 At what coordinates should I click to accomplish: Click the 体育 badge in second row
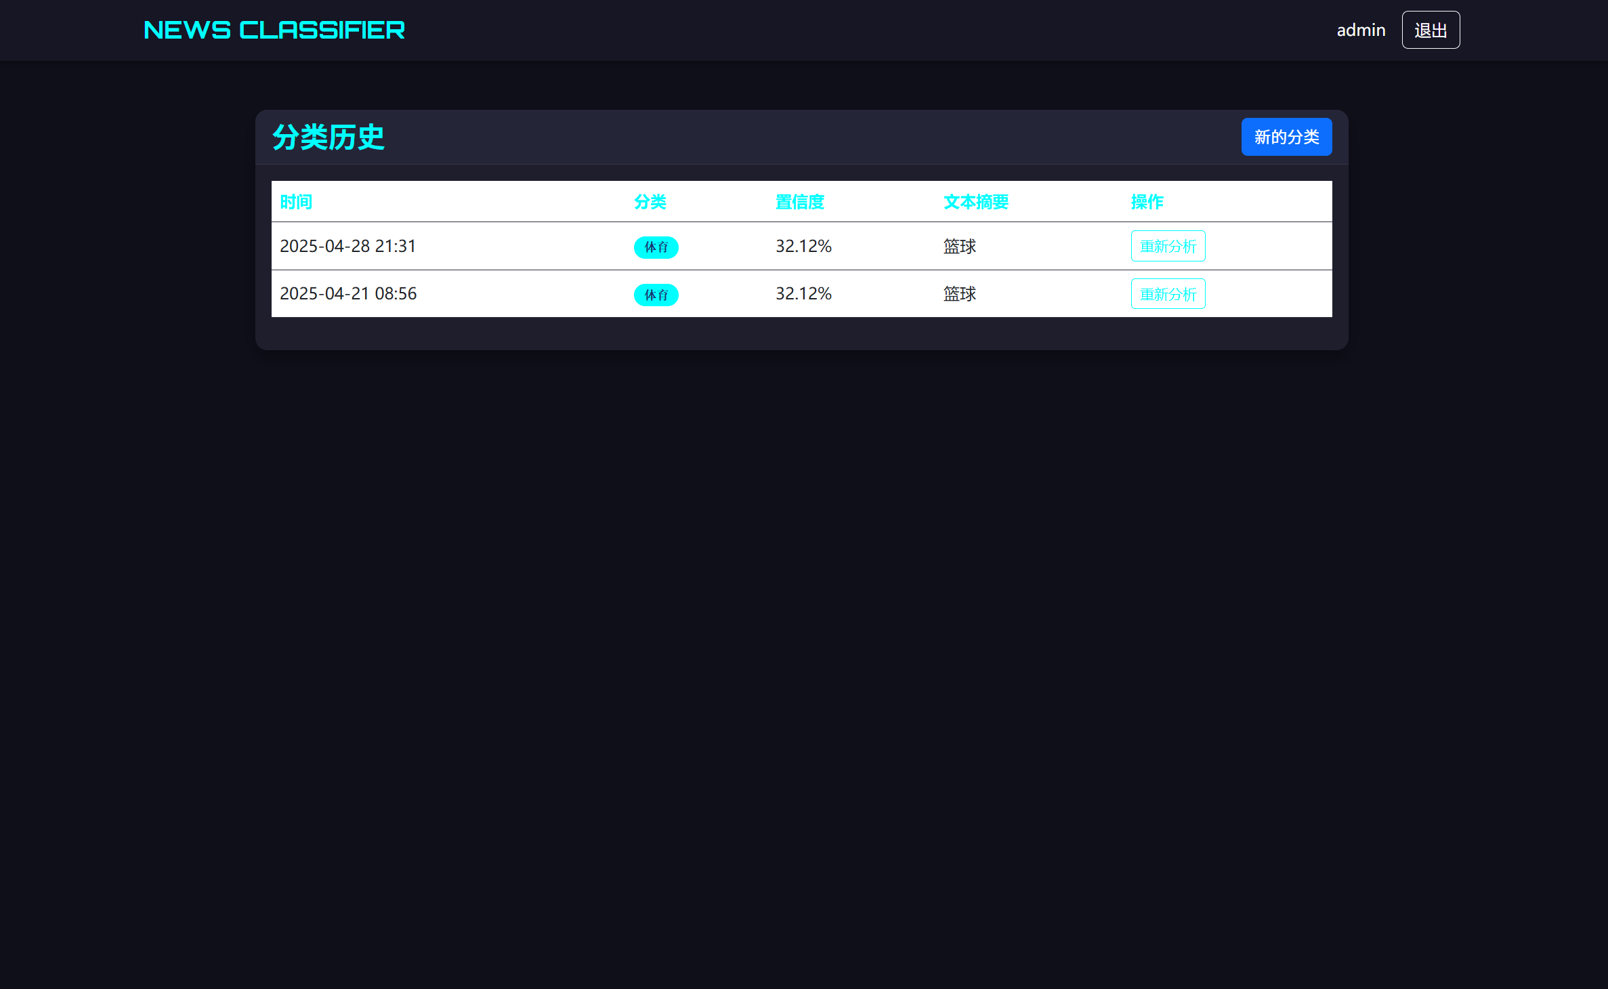point(656,295)
